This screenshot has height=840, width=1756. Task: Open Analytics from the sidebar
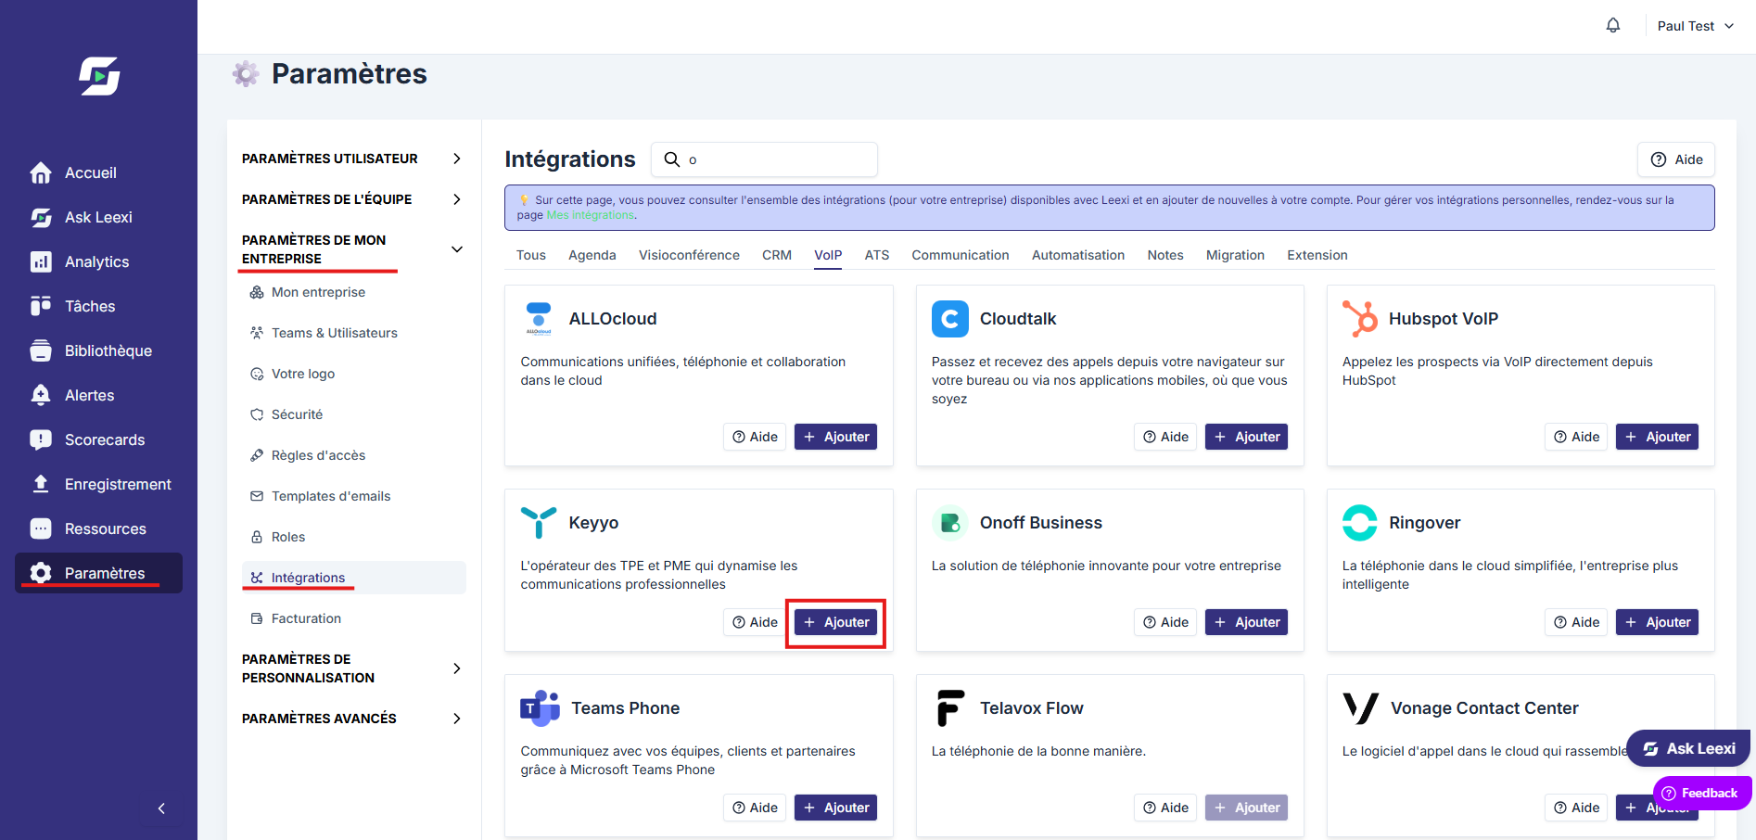(x=98, y=261)
